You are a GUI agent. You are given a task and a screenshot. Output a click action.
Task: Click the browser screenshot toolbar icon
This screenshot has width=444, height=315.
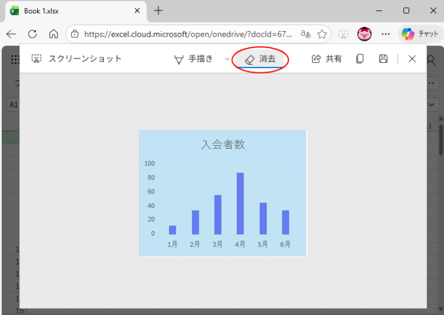343,35
